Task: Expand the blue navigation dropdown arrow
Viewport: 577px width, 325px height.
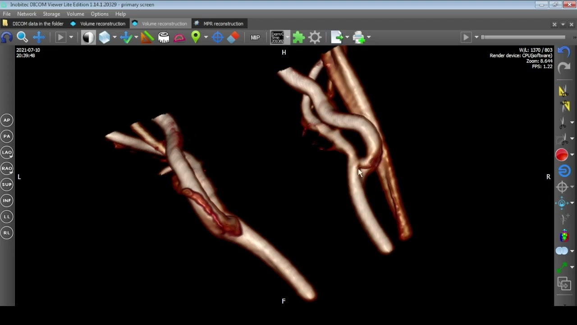Action: coord(572,203)
